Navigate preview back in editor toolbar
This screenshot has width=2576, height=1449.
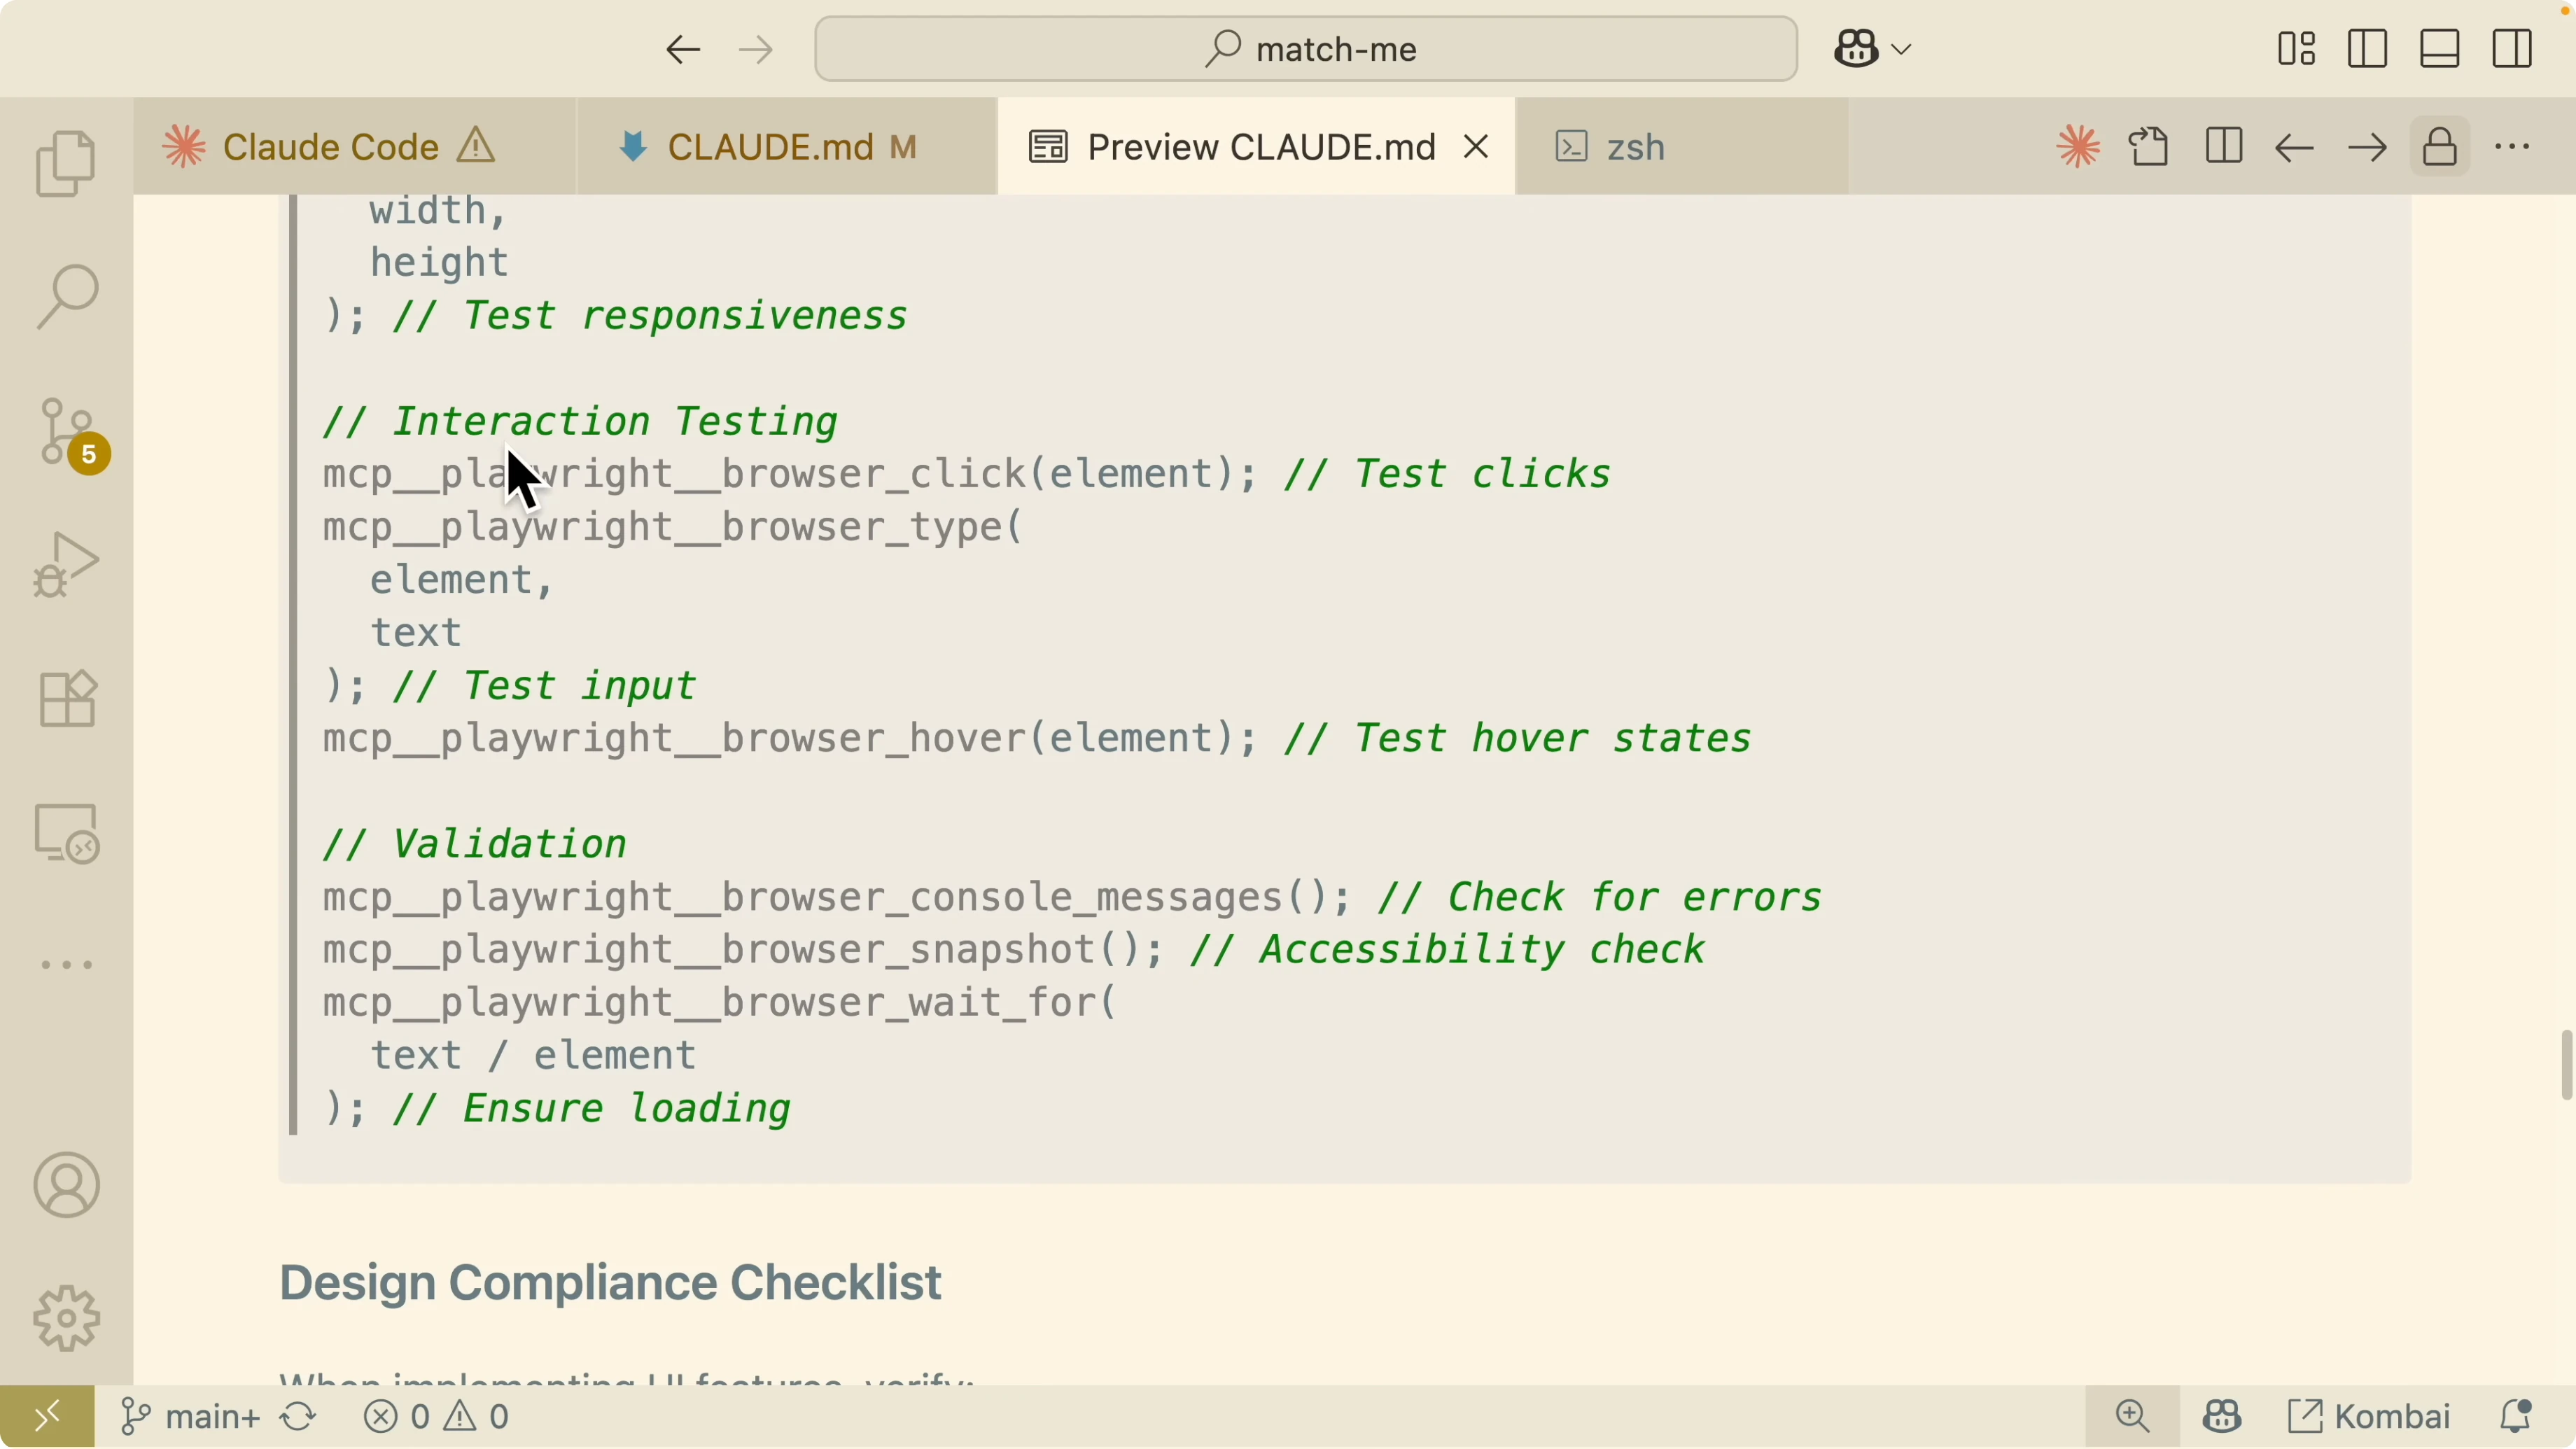pos(2294,147)
